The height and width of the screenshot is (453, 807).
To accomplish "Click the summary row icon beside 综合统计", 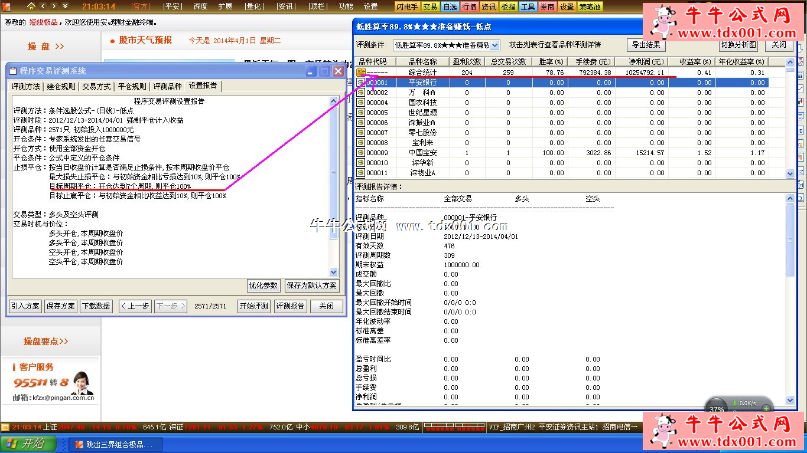I will (360, 73).
